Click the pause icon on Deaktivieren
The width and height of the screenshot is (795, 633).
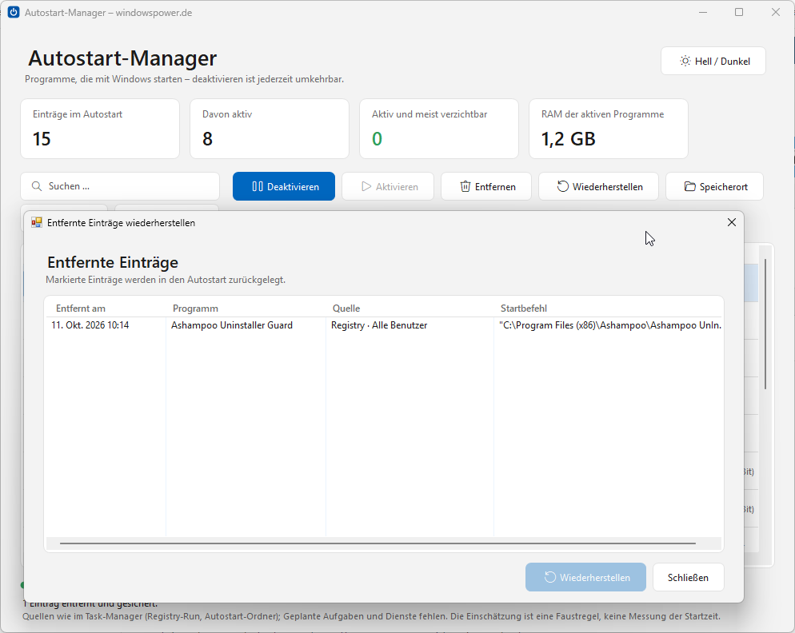pyautogui.click(x=258, y=186)
